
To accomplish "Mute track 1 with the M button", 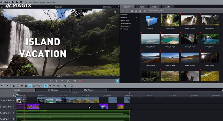I will tap(4, 101).
